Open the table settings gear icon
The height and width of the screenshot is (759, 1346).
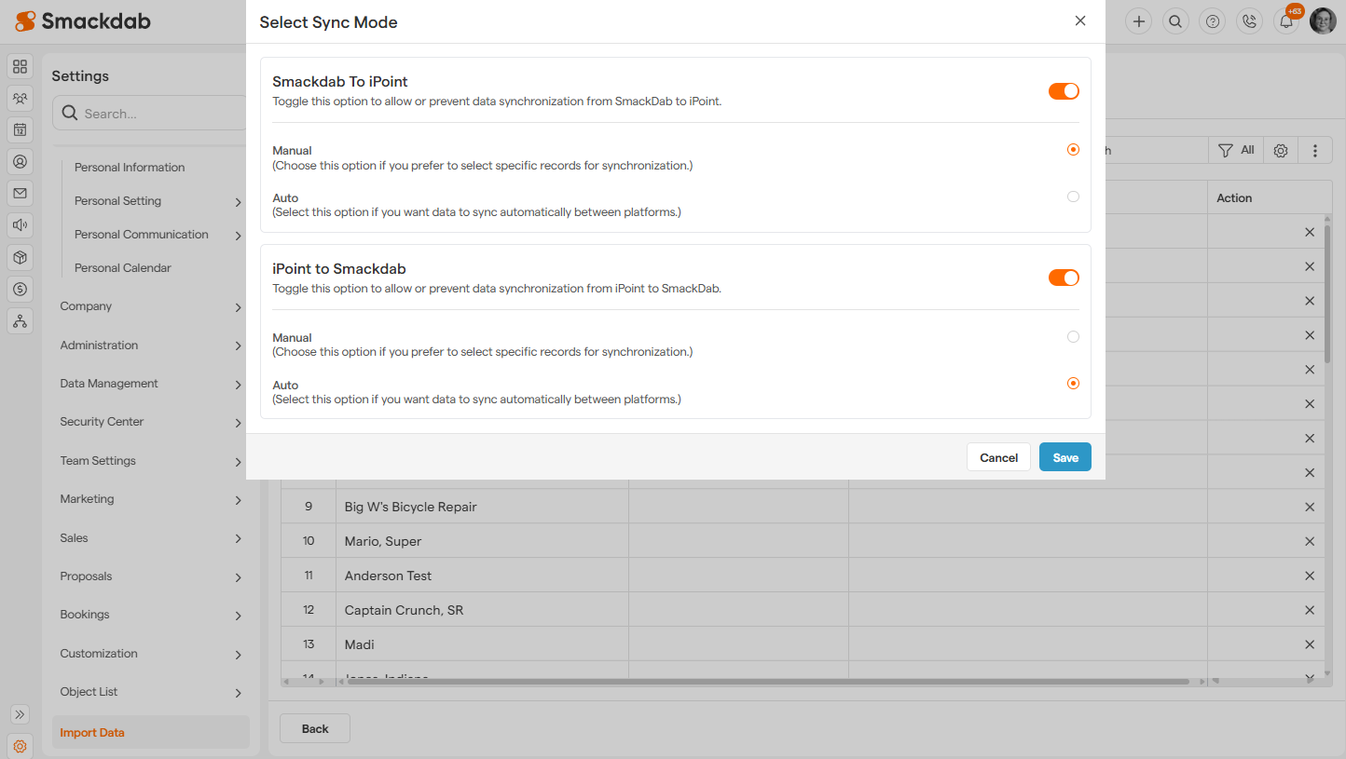tap(1281, 150)
